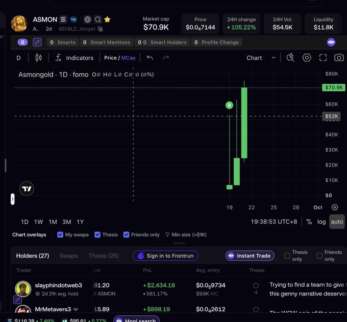Toggle the auto scale
The width and height of the screenshot is (347, 322).
click(x=337, y=222)
